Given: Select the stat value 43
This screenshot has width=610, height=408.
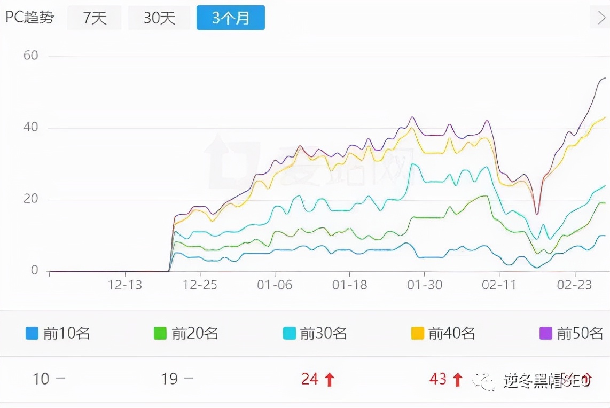Looking at the screenshot, I should (439, 379).
